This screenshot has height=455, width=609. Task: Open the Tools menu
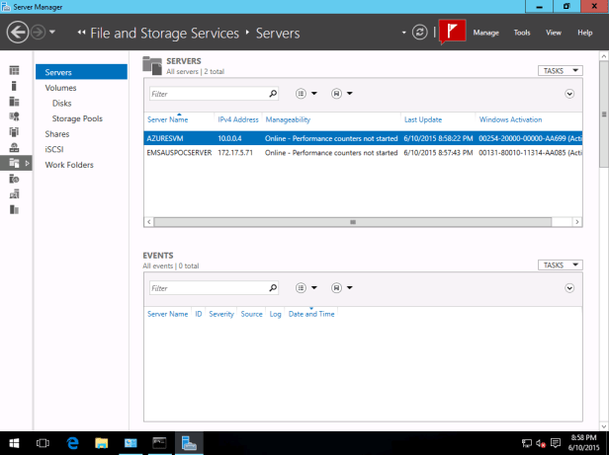[x=521, y=33]
